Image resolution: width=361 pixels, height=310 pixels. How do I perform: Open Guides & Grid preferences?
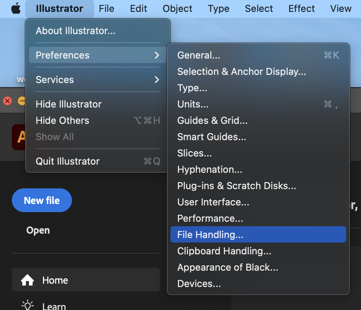pos(212,121)
